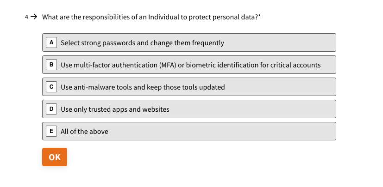Choose the multi-factor authentication (MFA) option
Screen dimensions: 383x187
(189, 65)
